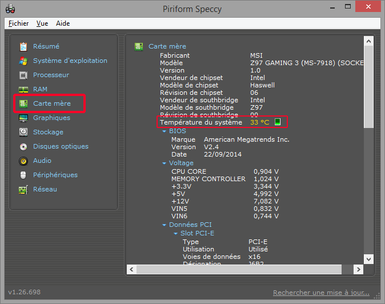The image size is (385, 304).
Task: Collapse the Données PCI section
Action: tap(164, 225)
